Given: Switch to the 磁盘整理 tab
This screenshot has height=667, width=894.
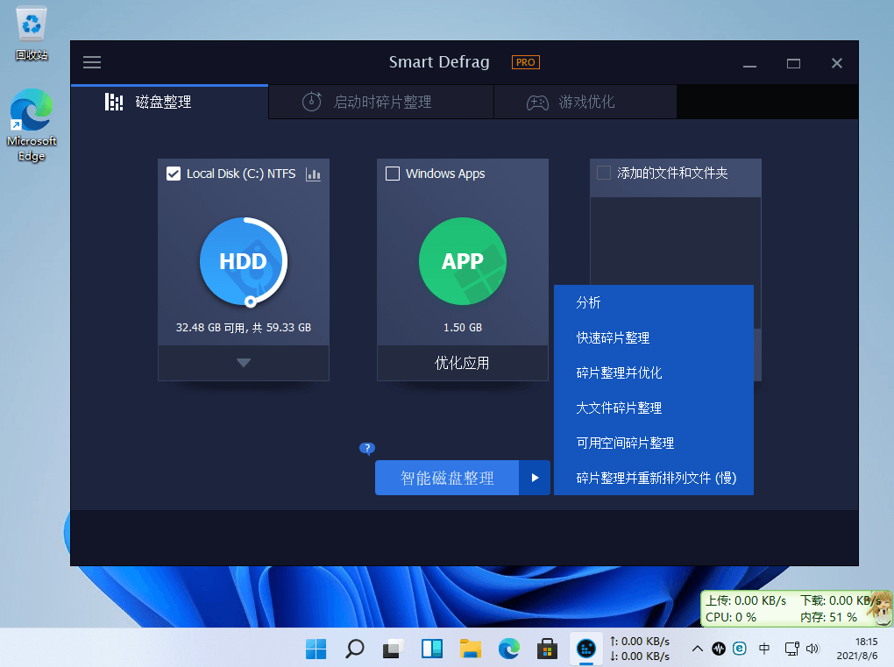Looking at the screenshot, I should [x=169, y=102].
